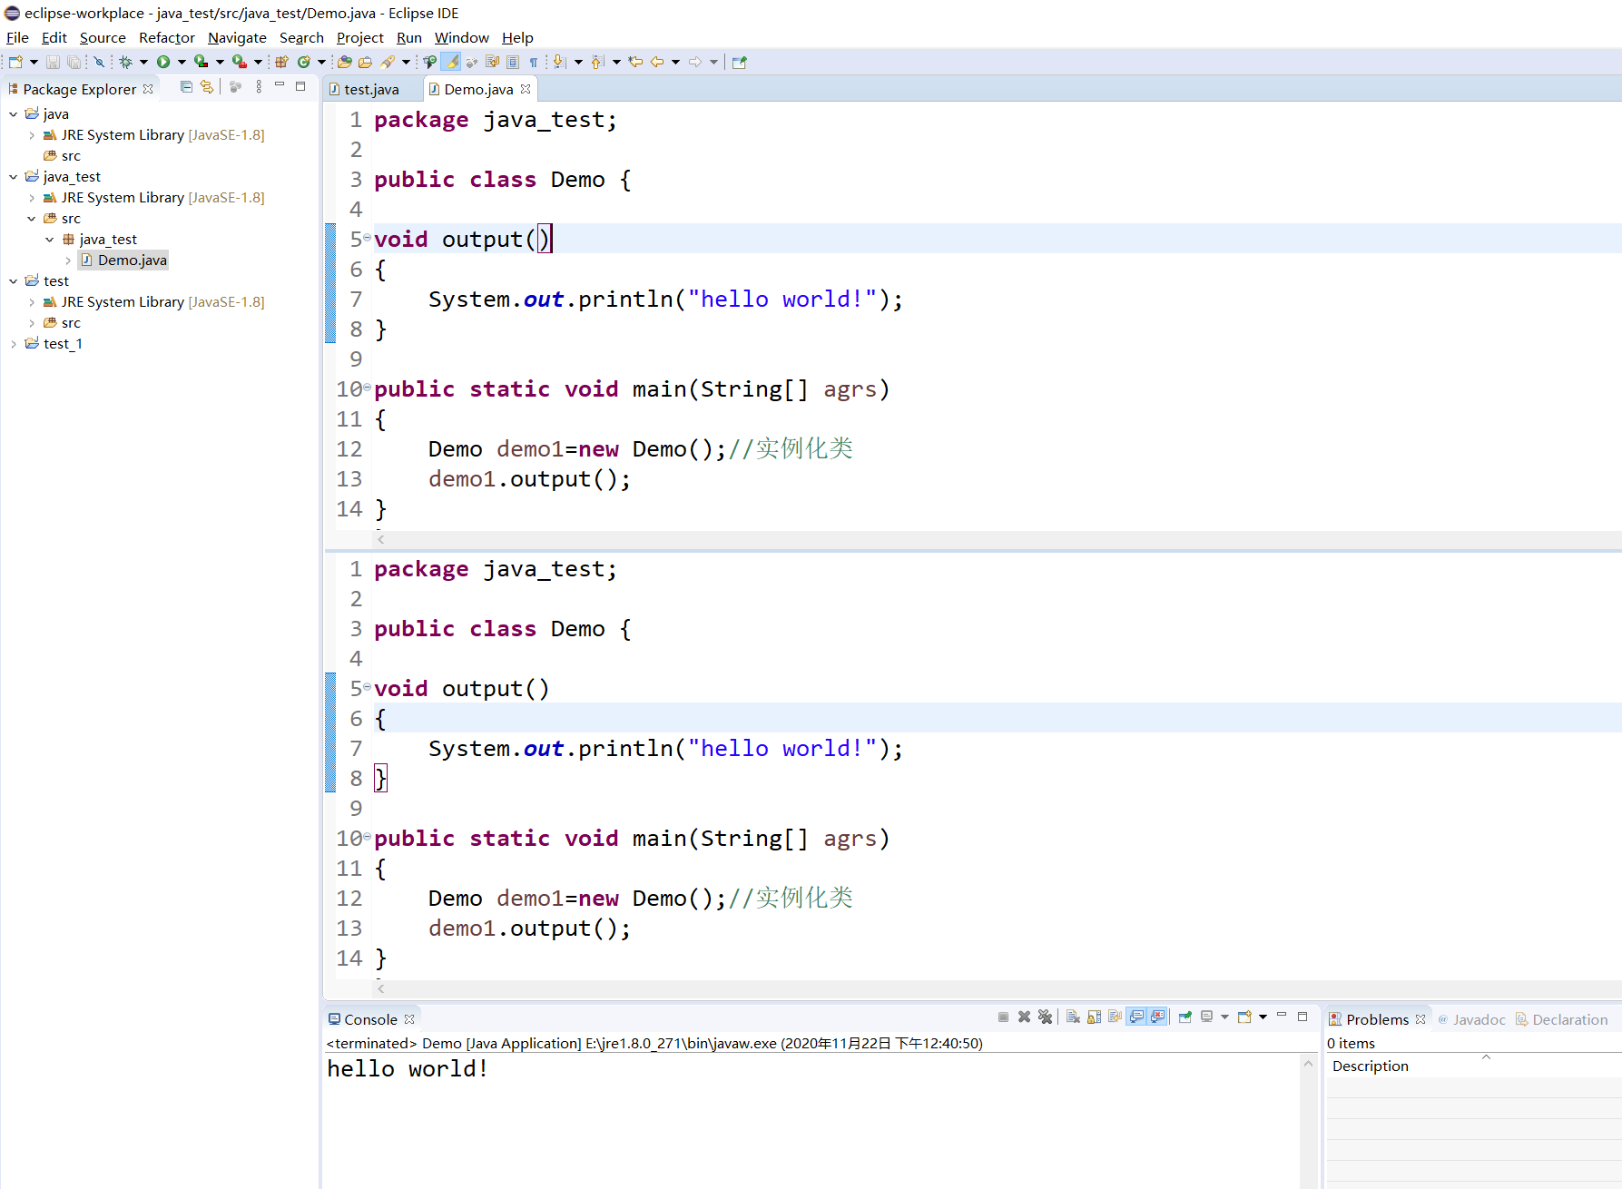Click Collapse All in Package Explorer
The height and width of the screenshot is (1189, 1622).
186,86
